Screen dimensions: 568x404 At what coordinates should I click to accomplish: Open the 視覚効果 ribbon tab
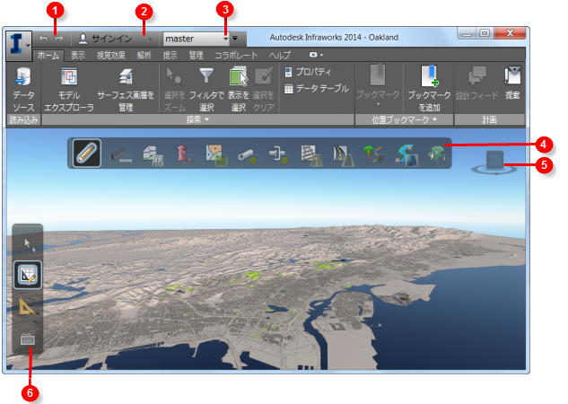111,56
